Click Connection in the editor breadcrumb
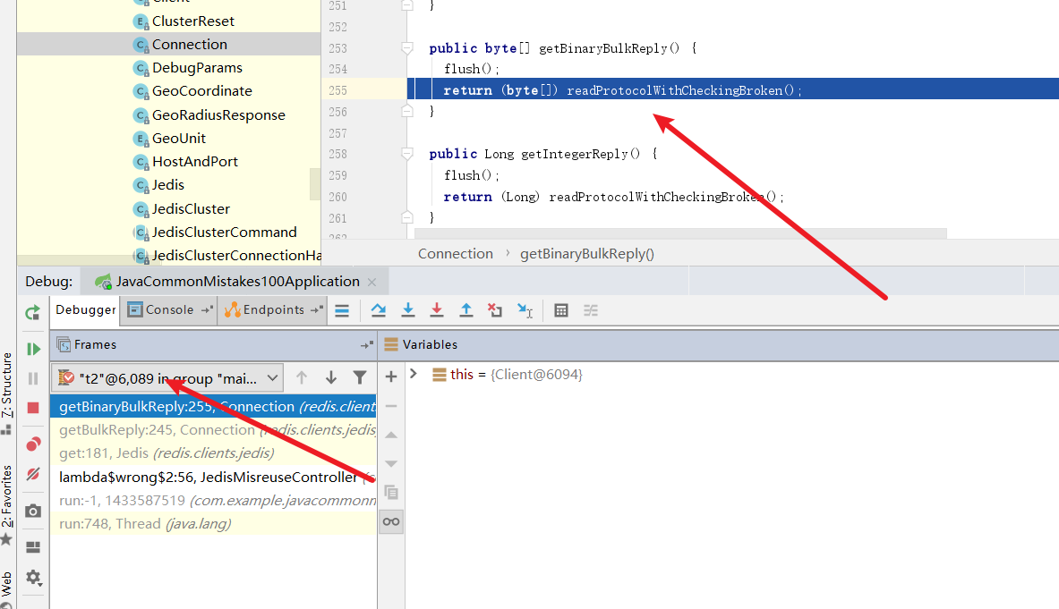This screenshot has width=1059, height=609. pos(455,254)
